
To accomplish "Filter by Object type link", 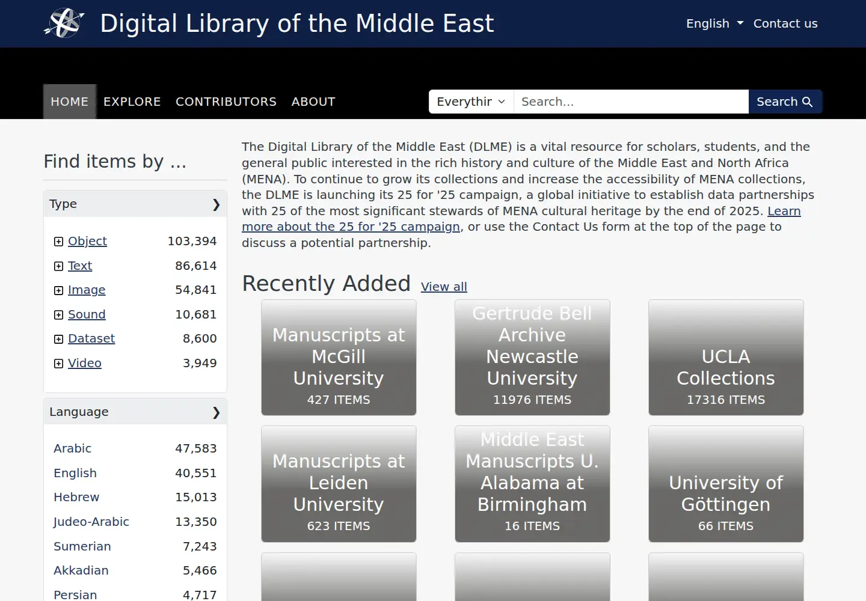I will [87, 241].
